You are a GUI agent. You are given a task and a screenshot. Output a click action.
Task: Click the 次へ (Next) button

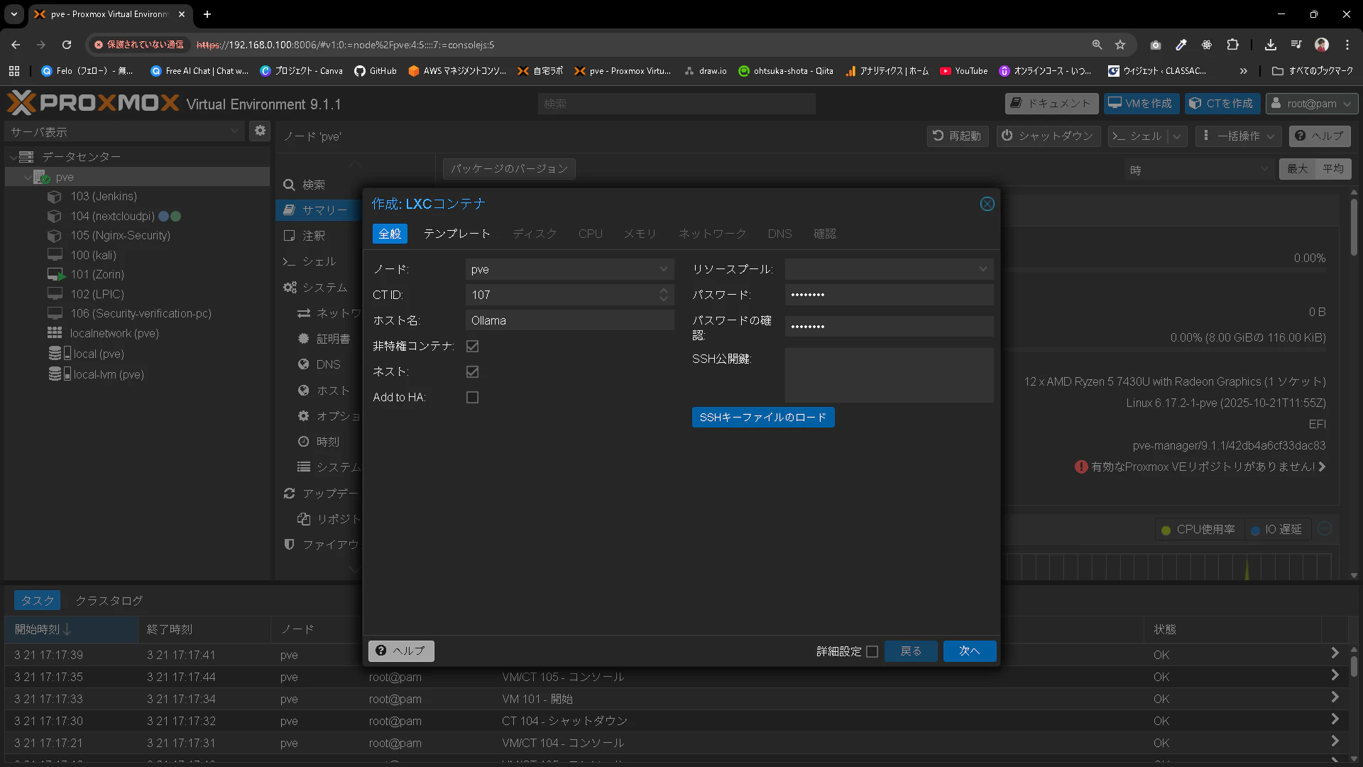(969, 651)
